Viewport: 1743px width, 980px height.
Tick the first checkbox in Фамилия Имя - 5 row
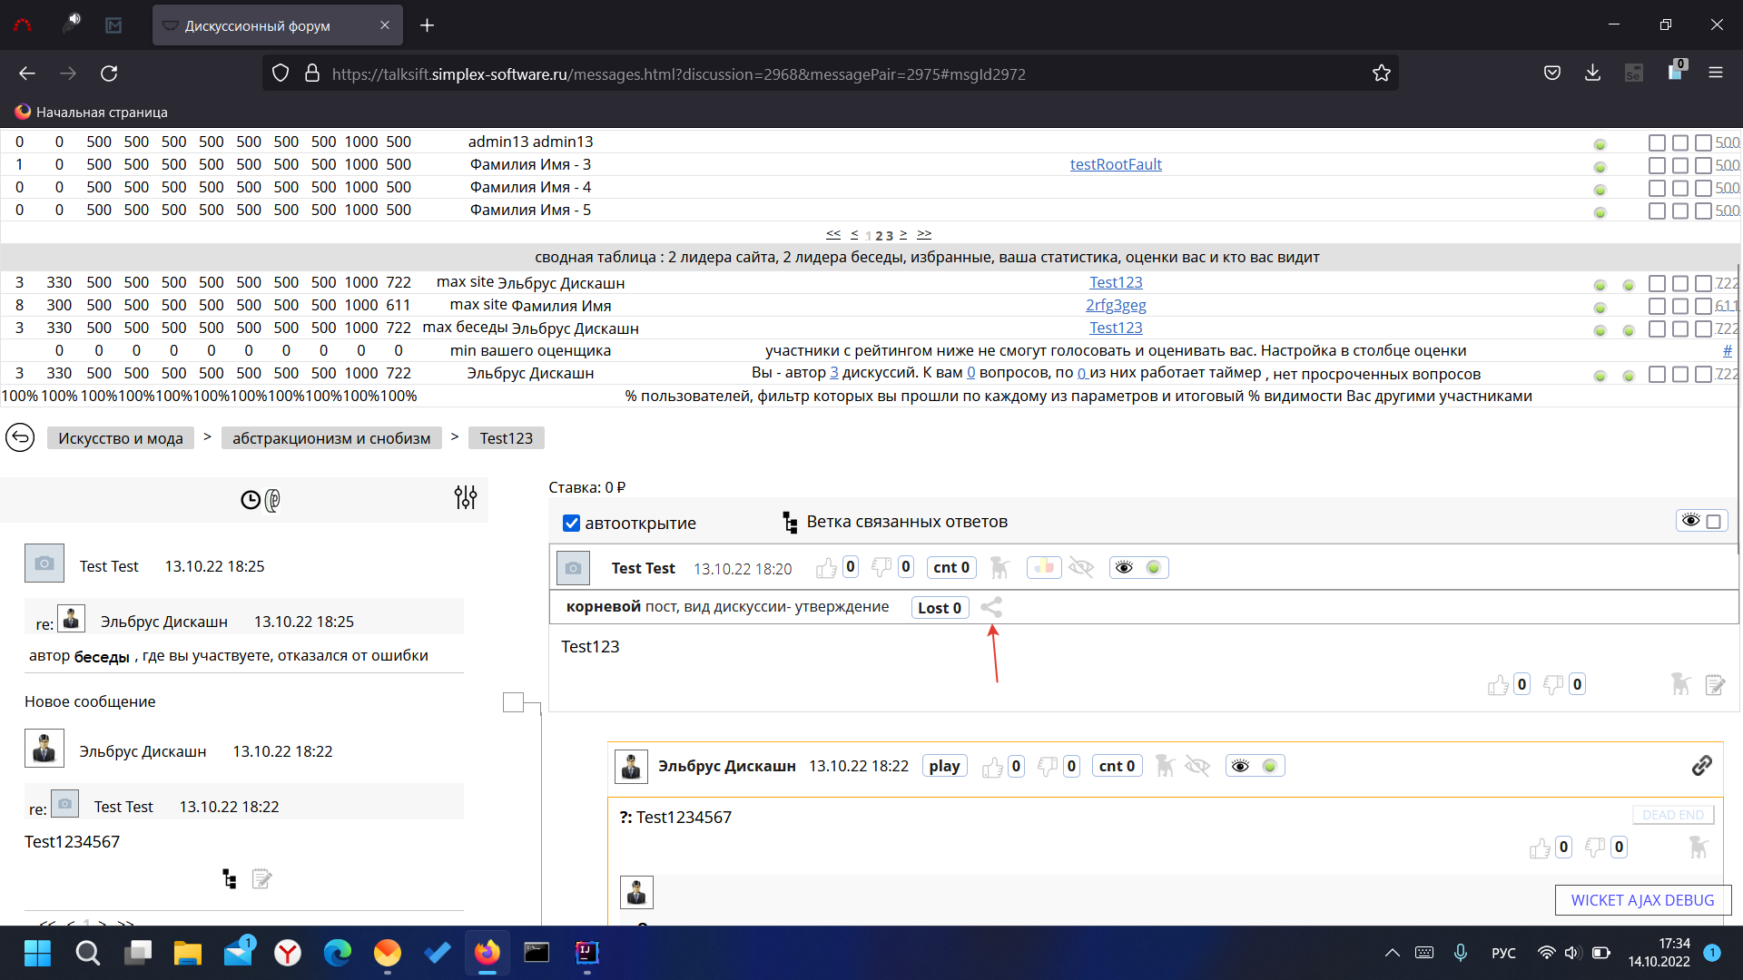click(1657, 211)
